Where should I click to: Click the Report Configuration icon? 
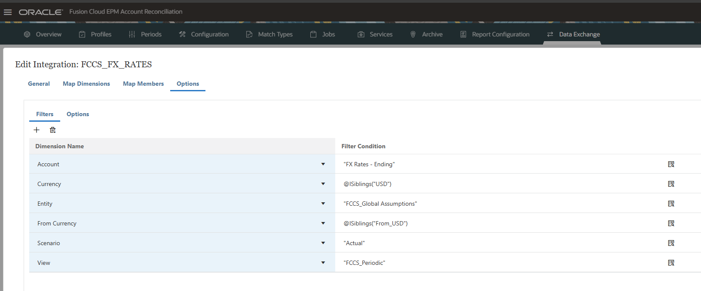coord(463,34)
